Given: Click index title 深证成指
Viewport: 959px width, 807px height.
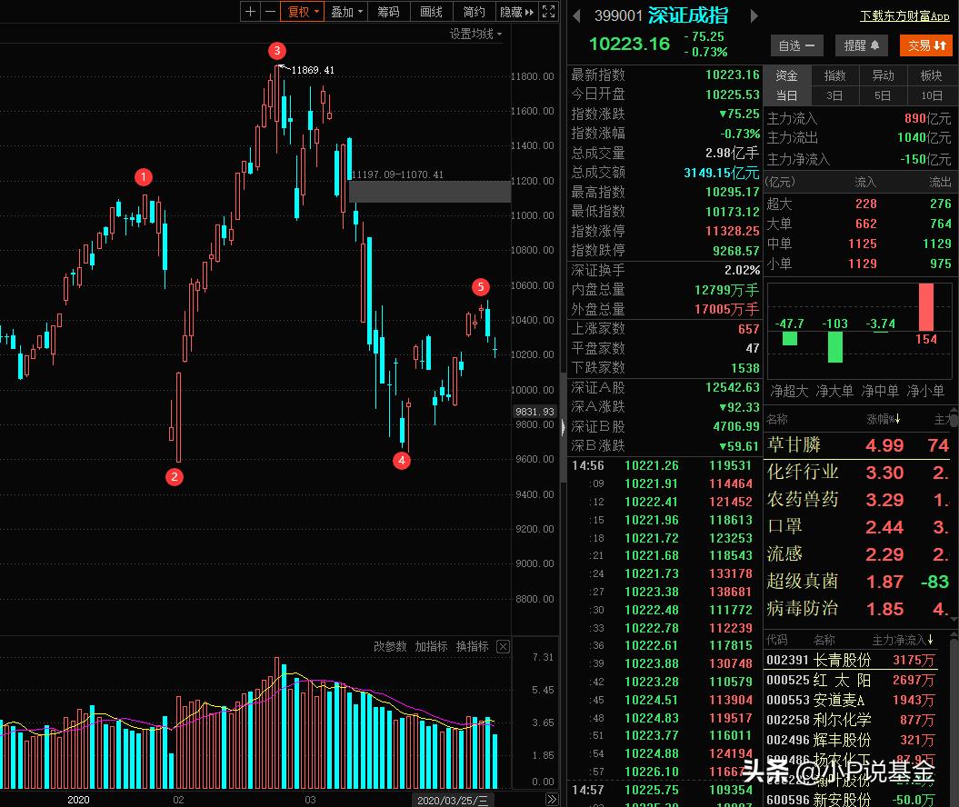Looking at the screenshot, I should (688, 15).
